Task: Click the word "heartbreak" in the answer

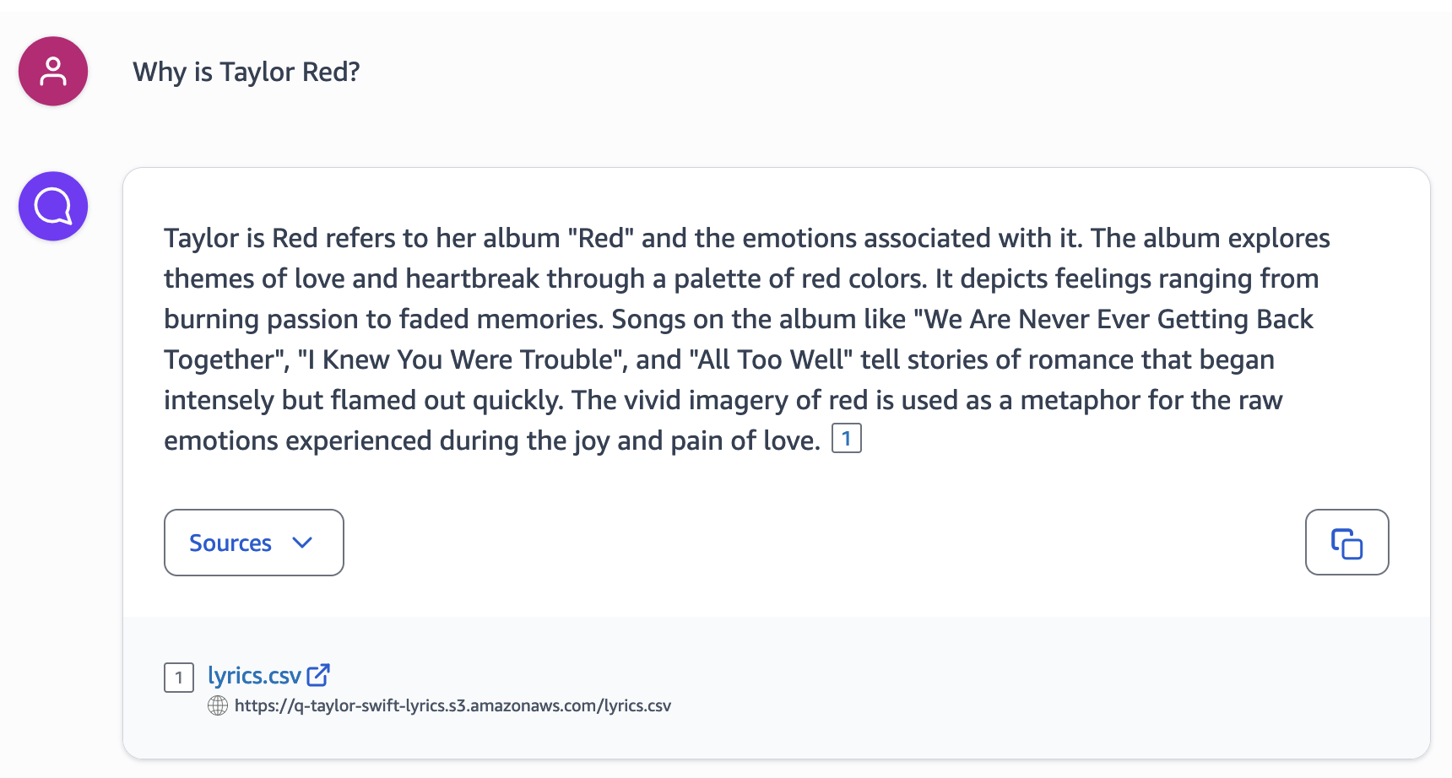Action: click(472, 278)
